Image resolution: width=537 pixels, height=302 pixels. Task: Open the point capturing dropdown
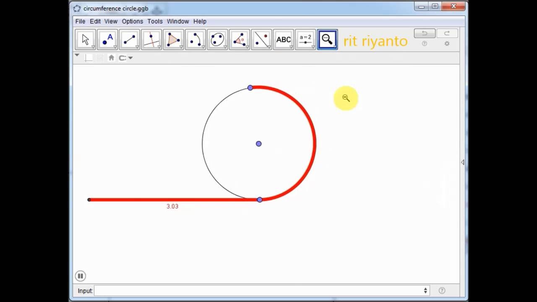click(126, 58)
